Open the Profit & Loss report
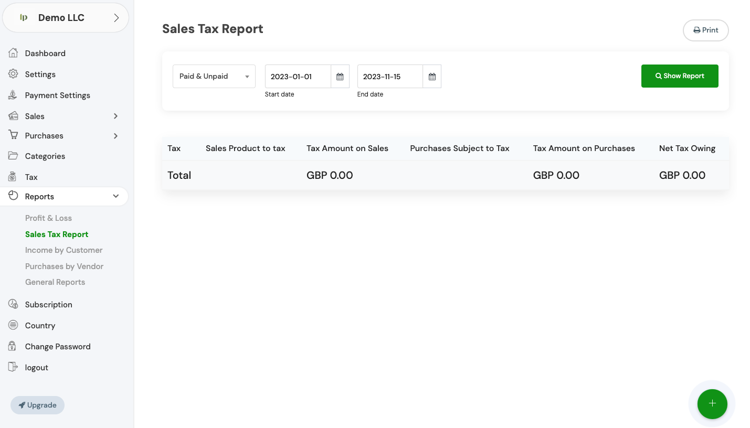Image resolution: width=750 pixels, height=428 pixels. [48, 218]
